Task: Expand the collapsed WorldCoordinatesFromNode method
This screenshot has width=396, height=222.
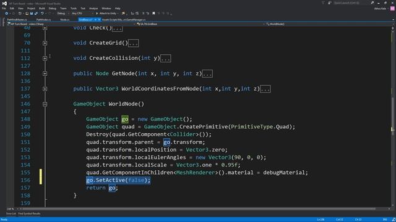Action: coord(45,89)
